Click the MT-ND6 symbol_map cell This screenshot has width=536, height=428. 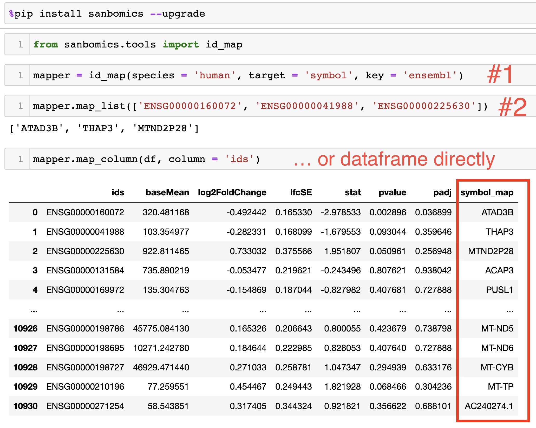pos(497,348)
